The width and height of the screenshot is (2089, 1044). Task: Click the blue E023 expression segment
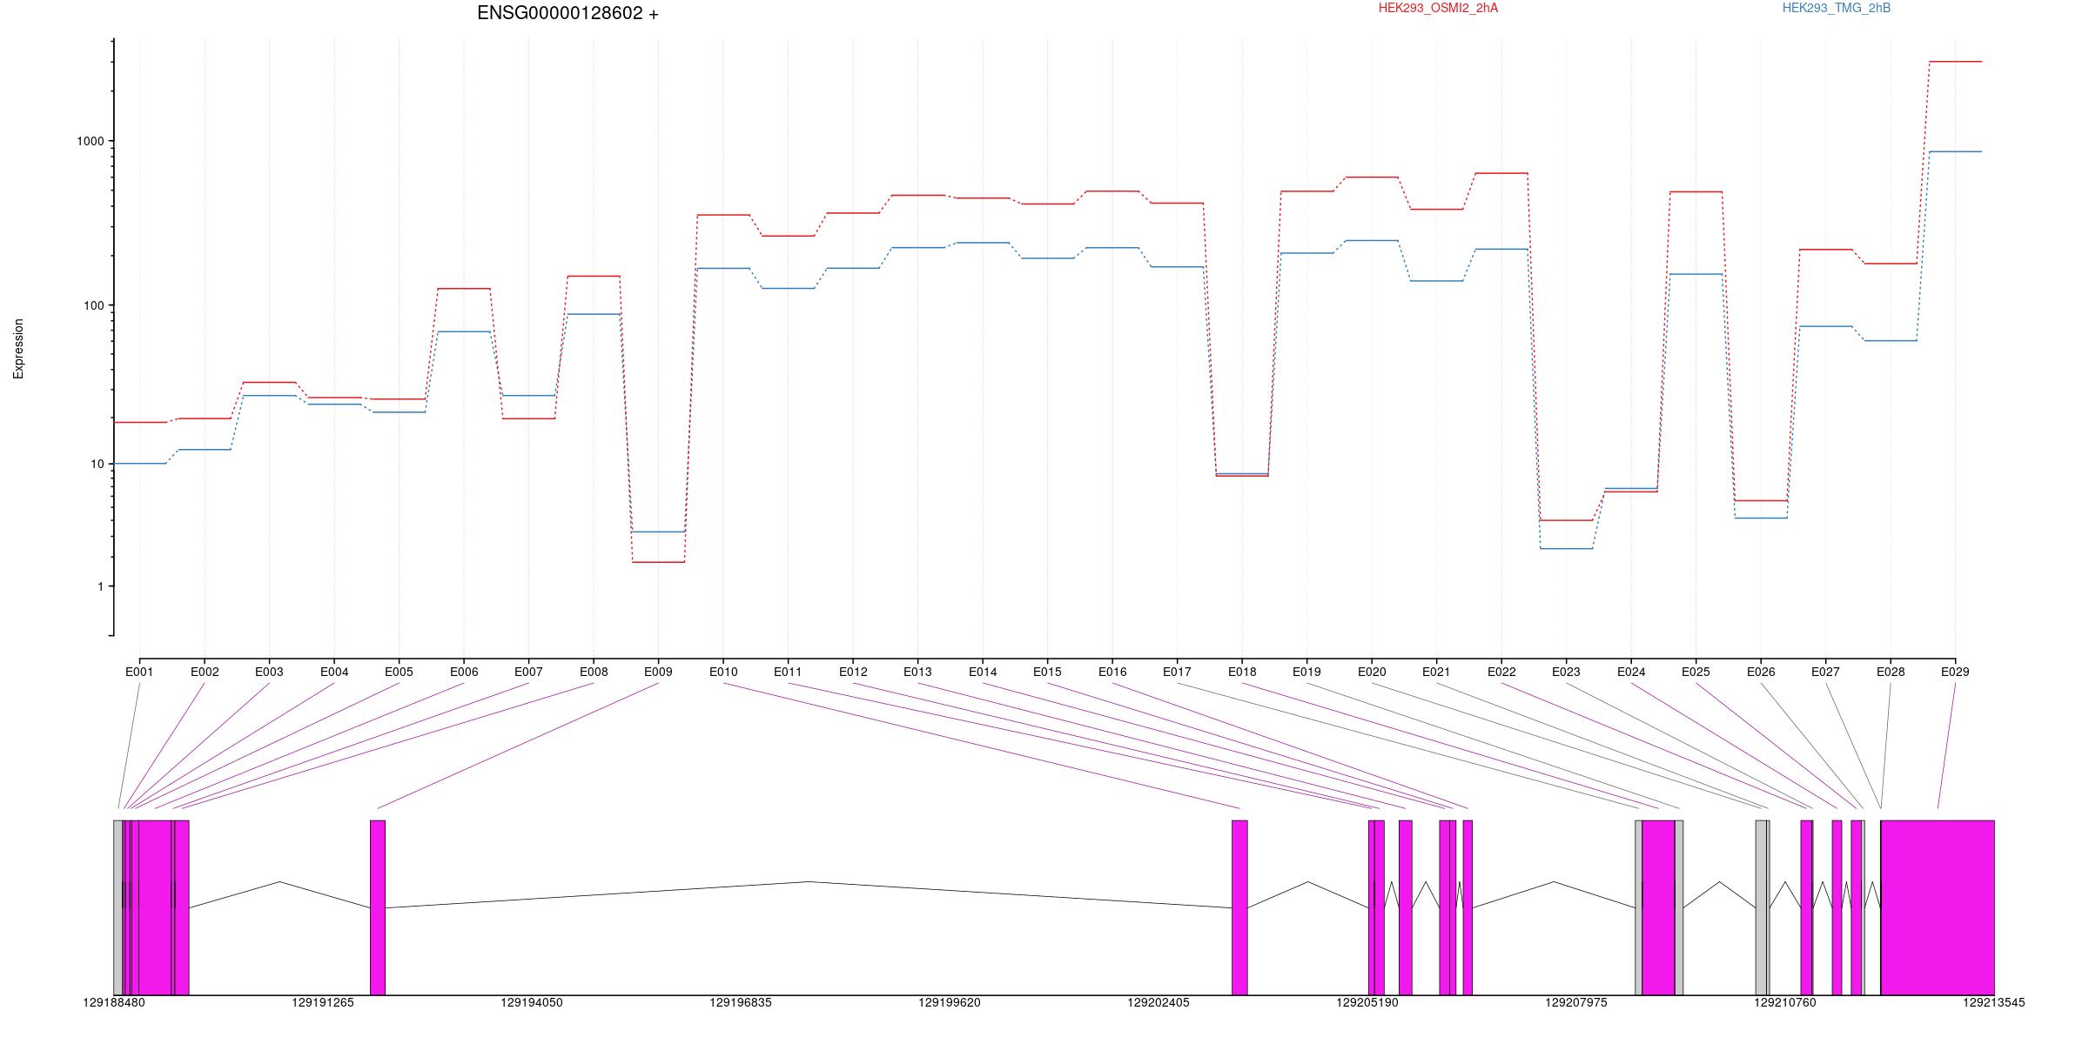click(x=1566, y=548)
